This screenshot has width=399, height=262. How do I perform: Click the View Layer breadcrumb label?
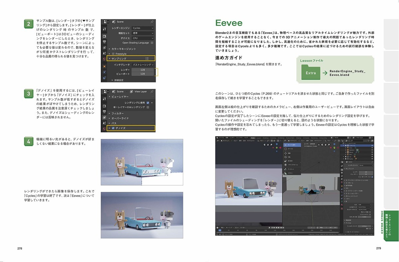[141, 91]
